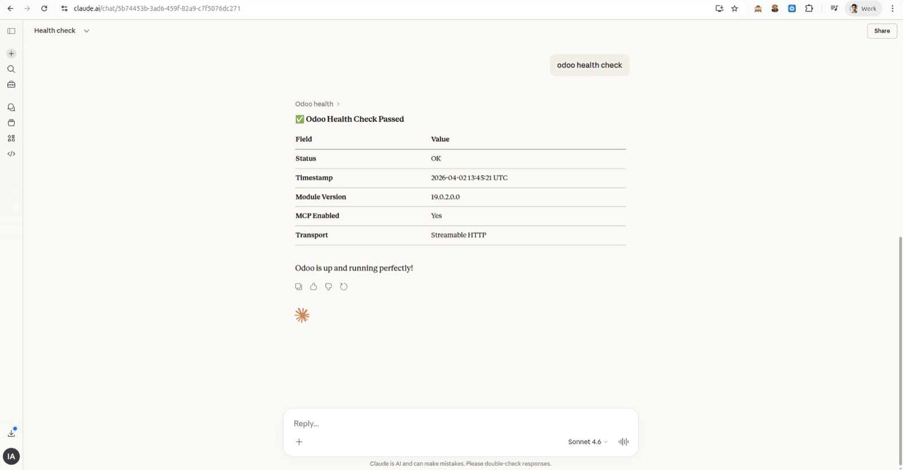The width and height of the screenshot is (903, 470).
Task: Open the Projects icon in sidebar
Action: (11, 123)
